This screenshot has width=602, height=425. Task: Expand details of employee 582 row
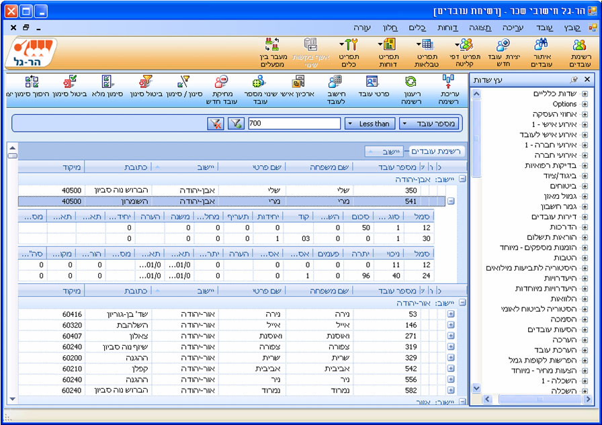451,390
